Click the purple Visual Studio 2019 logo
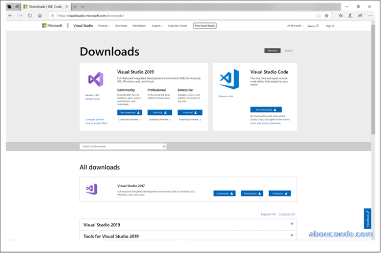 [96, 80]
